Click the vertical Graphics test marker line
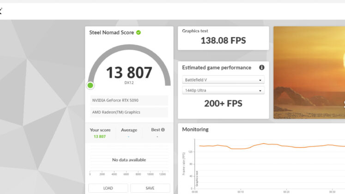This screenshot has width=345, height=194. (x=195, y=164)
